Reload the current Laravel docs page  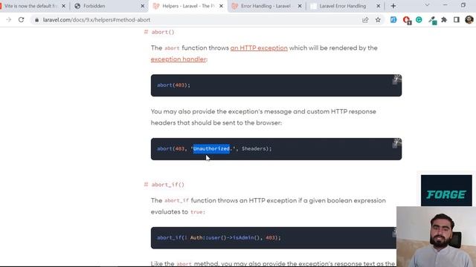[x=21, y=20]
